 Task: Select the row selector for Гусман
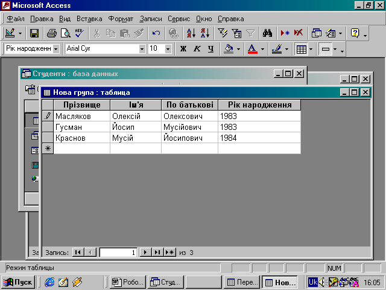pos(48,127)
